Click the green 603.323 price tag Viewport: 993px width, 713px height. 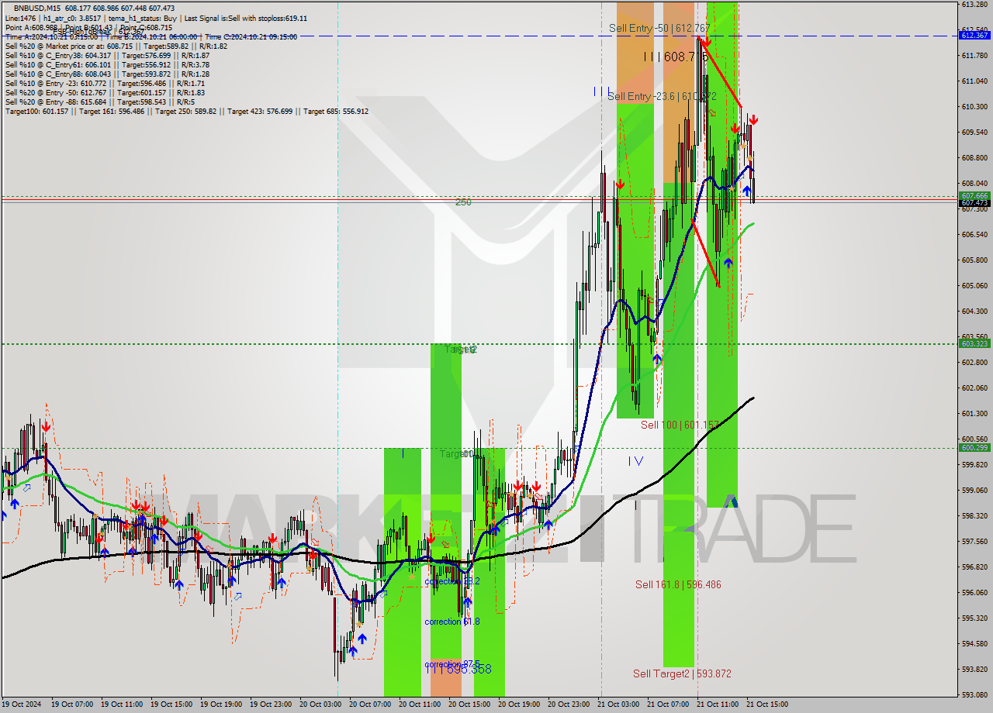[974, 343]
